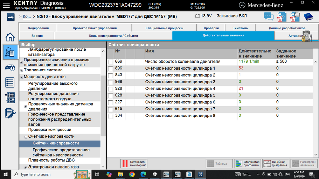Open the 'Версия' tab
This screenshot has height=179, width=319.
(37, 36)
